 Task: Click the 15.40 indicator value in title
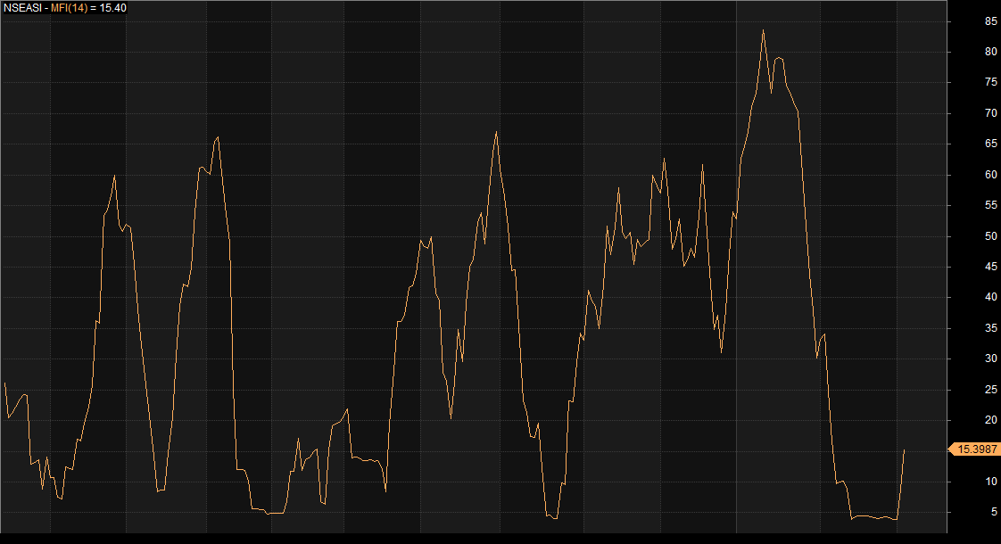(113, 8)
